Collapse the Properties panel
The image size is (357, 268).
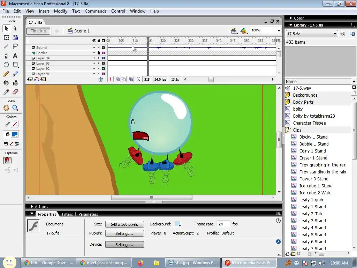coord(32,214)
